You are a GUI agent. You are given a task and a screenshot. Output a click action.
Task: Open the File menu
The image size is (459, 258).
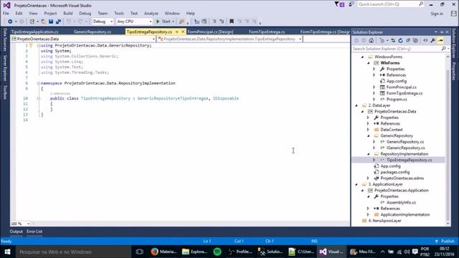pyautogui.click(x=6, y=14)
